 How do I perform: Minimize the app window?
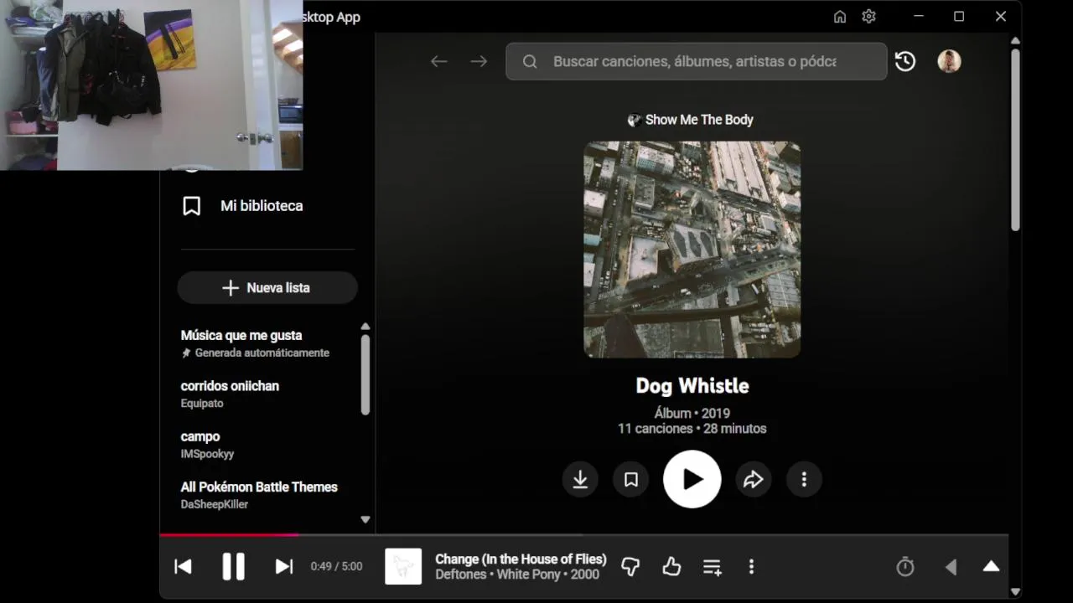pos(919,17)
